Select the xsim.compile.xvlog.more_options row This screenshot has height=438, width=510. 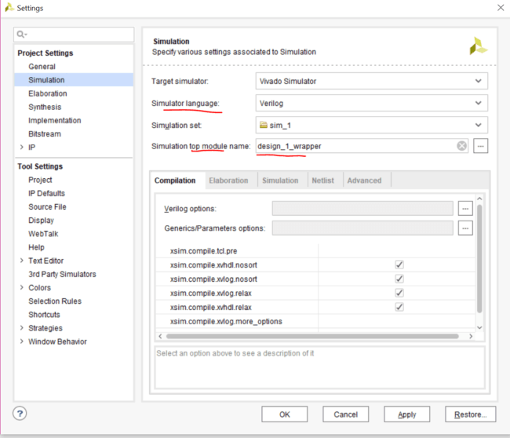pyautogui.click(x=315, y=321)
